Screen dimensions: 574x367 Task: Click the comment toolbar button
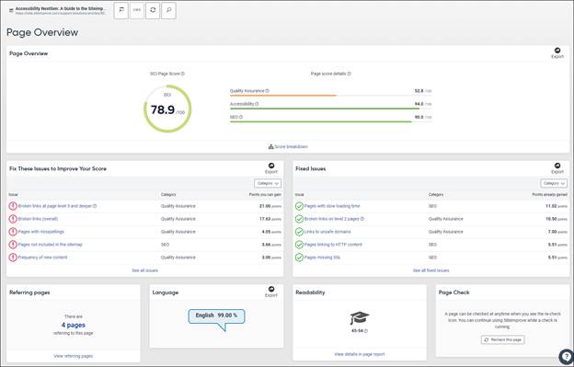121,10
